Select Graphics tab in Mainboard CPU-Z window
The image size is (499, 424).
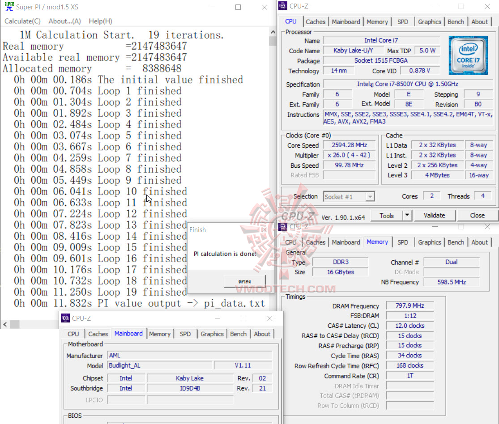coord(212,334)
